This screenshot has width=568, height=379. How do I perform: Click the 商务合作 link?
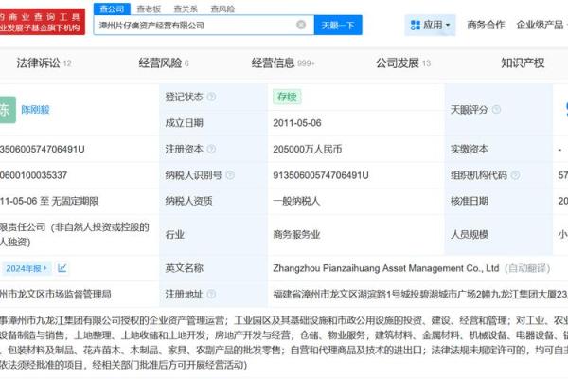pos(486,25)
